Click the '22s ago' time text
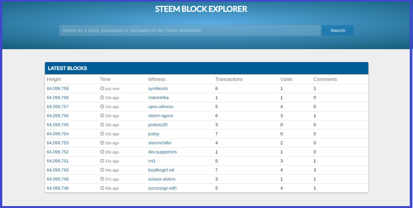 tap(112, 134)
